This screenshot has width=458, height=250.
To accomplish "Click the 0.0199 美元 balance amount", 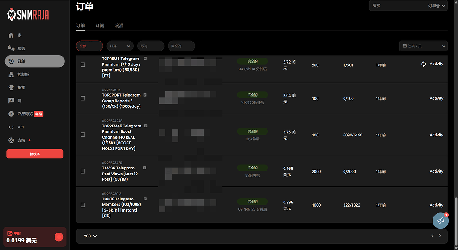I will click(21, 240).
